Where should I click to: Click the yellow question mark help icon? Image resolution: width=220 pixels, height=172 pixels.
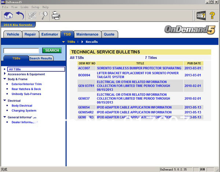(212, 15)
